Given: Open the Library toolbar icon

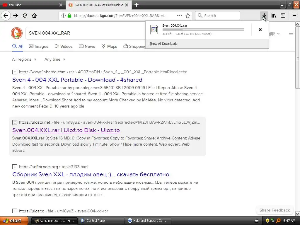Looking at the screenshot, I should pyautogui.click(x=274, y=16).
